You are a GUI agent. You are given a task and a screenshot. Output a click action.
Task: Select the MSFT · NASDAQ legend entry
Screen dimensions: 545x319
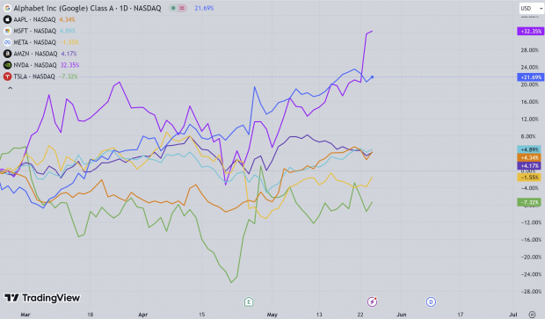pyautogui.click(x=35, y=31)
